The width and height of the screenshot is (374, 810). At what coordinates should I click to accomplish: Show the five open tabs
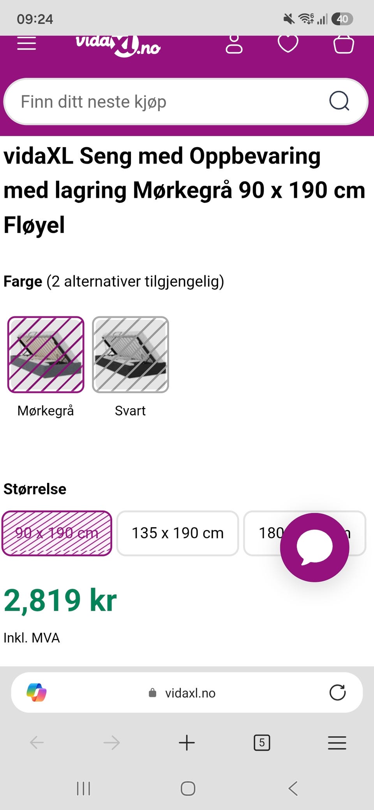(262, 743)
